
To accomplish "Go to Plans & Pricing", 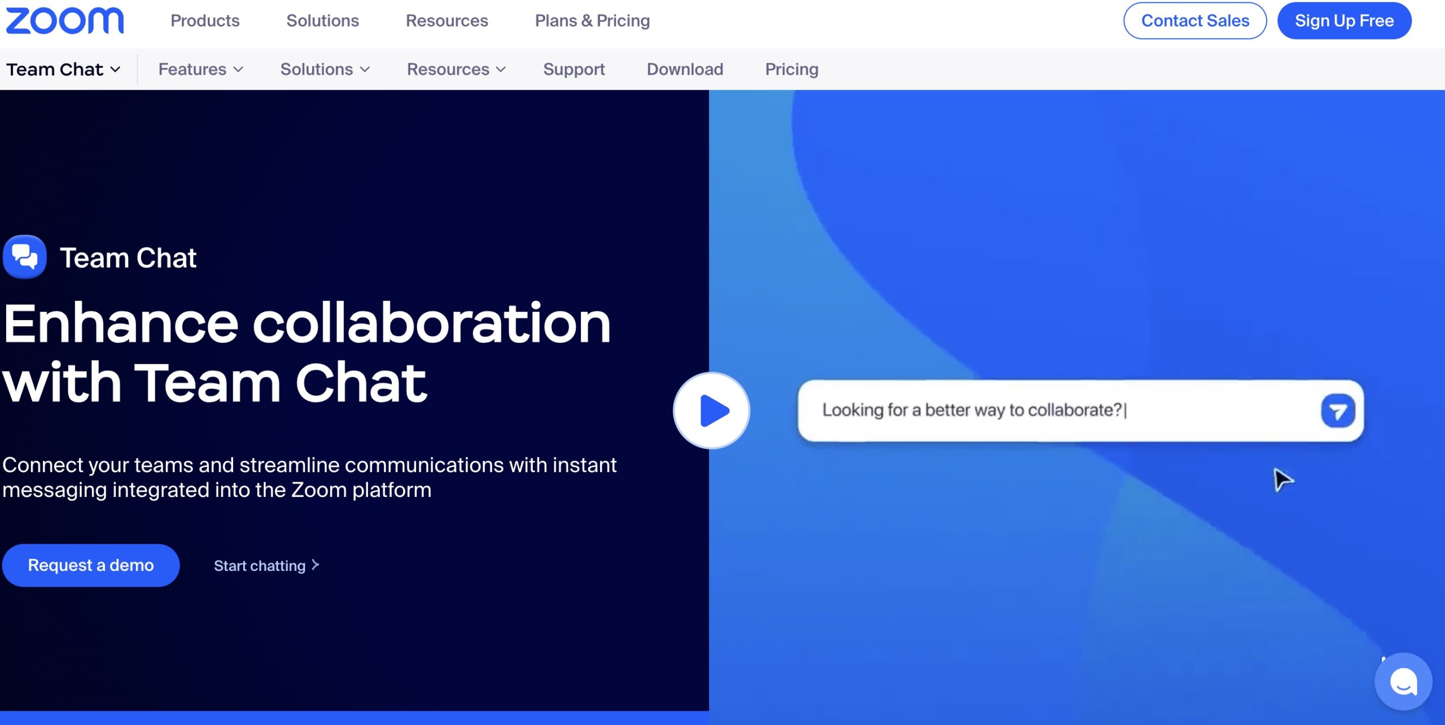I will click(593, 21).
